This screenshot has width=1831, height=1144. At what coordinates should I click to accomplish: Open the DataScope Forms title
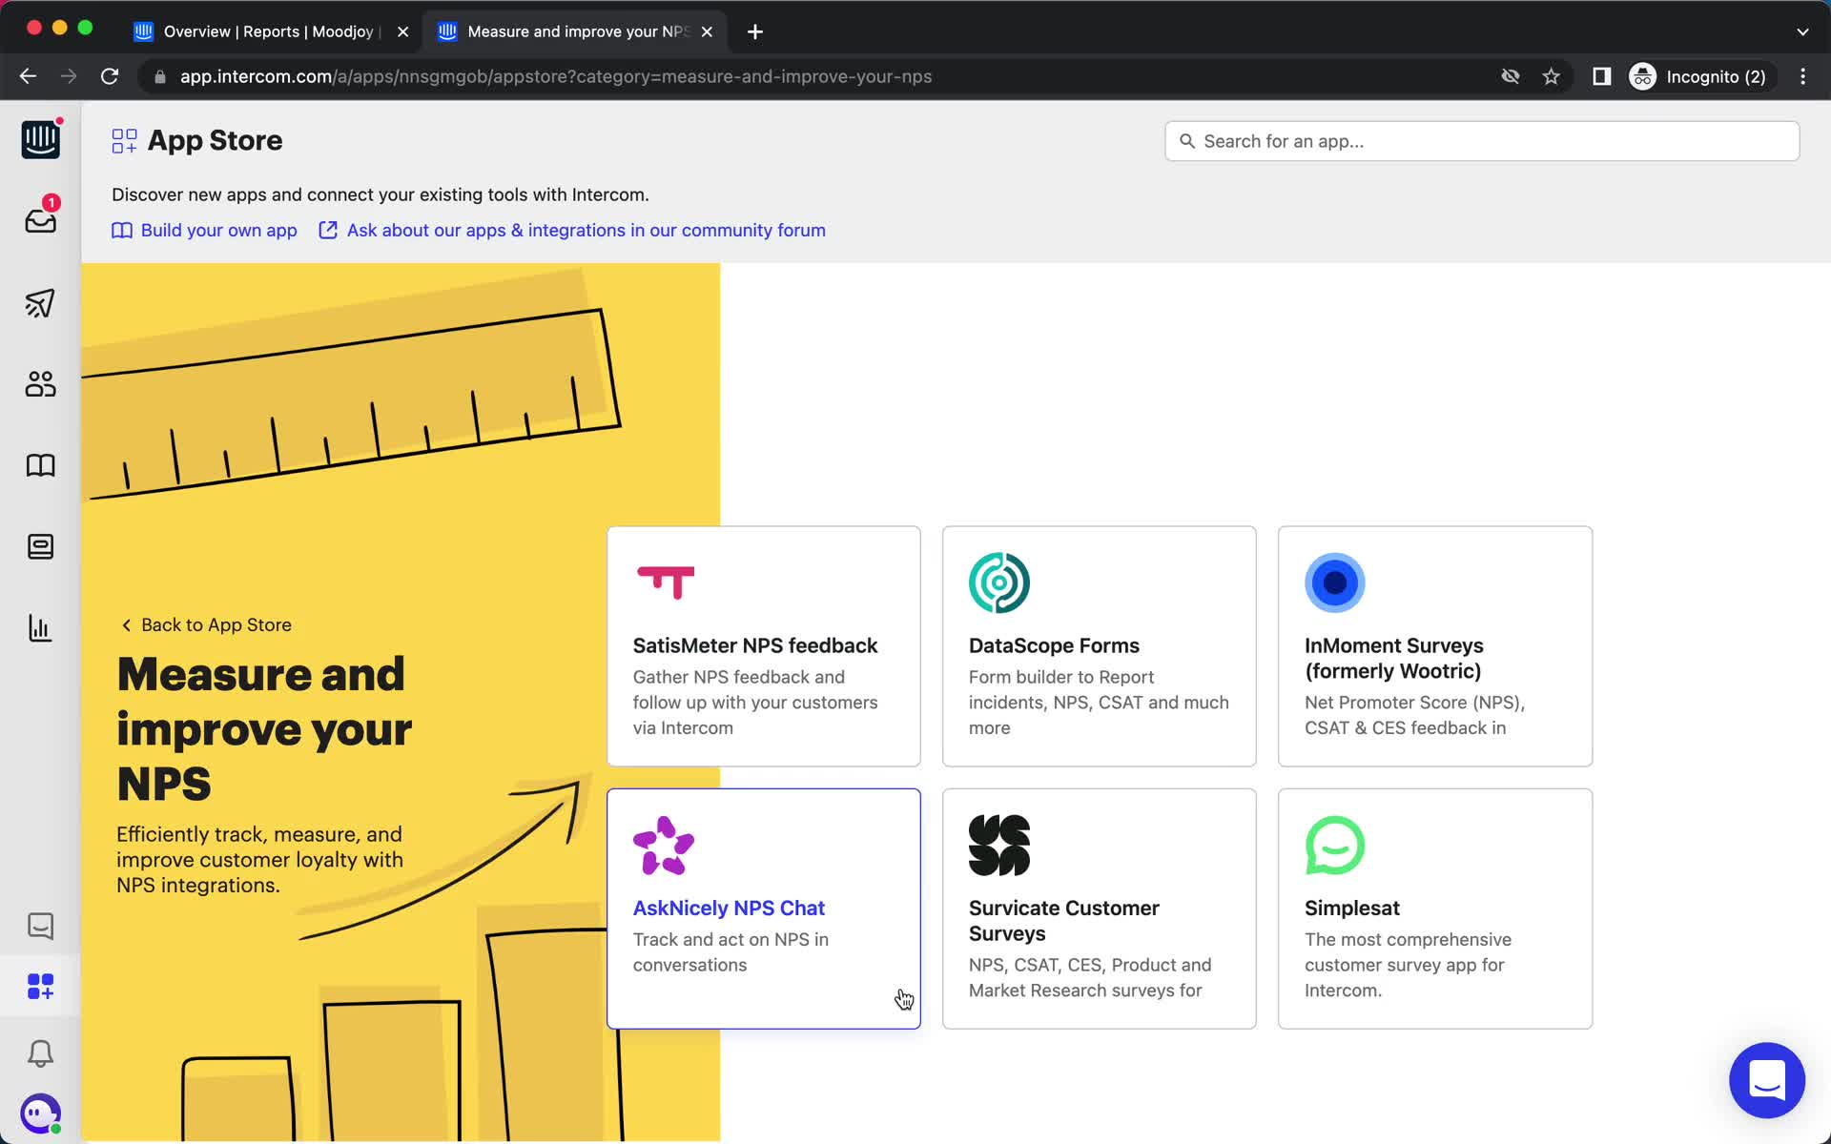point(1054,645)
